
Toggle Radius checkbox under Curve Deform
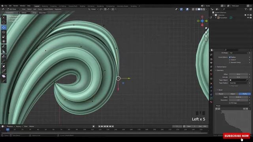tap(230, 57)
